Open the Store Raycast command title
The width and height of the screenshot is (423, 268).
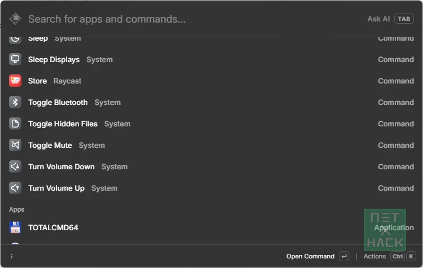[37, 81]
